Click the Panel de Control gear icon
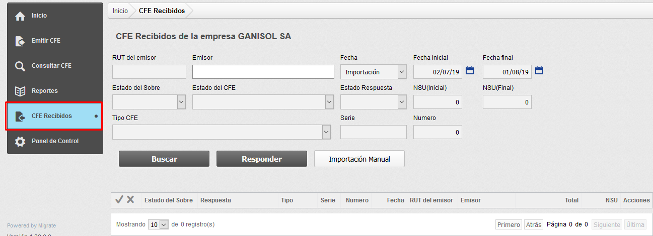Viewport: 653px width, 236px height. tap(20, 141)
